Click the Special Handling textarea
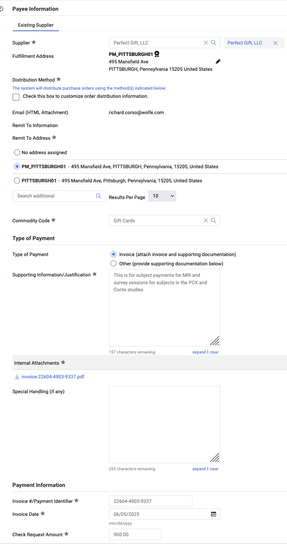The image size is (287, 544). (x=164, y=424)
